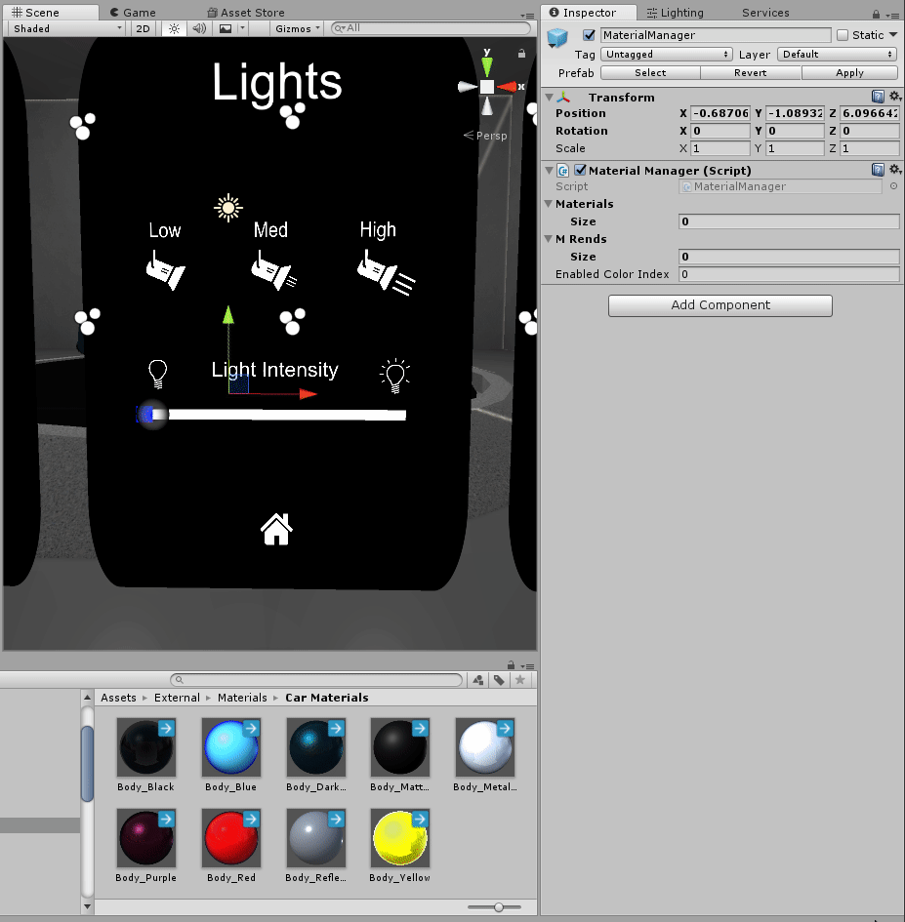Click the Materials breadcrumb
The height and width of the screenshot is (922, 905).
click(x=242, y=698)
